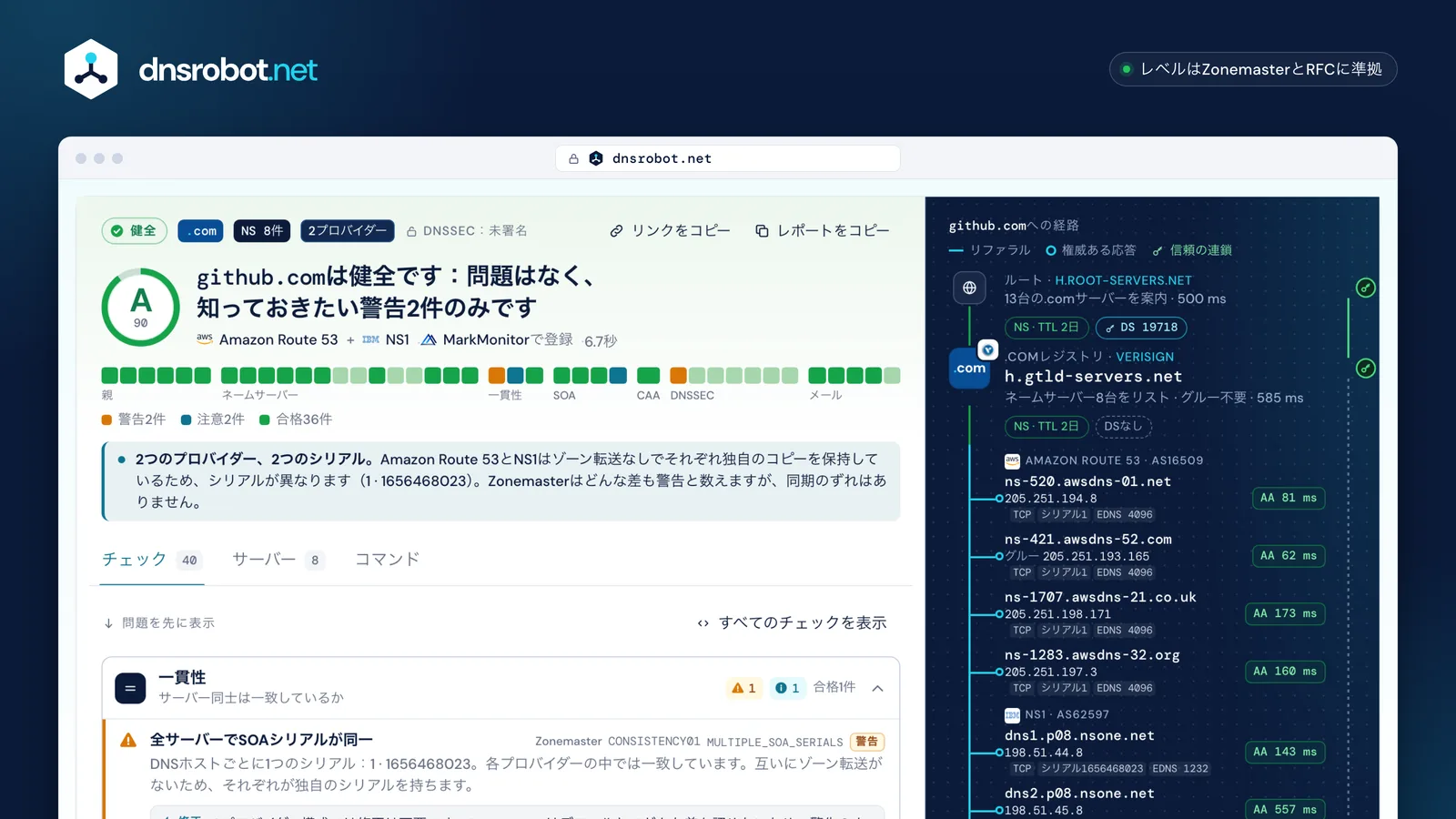Collapse the 一貫性 section chevron
This screenshot has height=819, width=1456.
pyautogui.click(x=878, y=688)
